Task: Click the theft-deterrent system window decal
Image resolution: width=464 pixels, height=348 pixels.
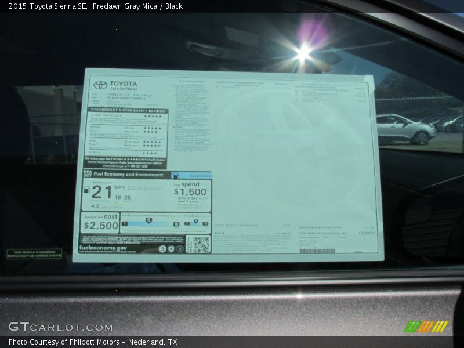Action: 34,254
